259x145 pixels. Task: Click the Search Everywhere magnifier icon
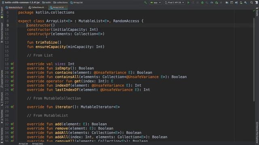(x=251, y=2)
